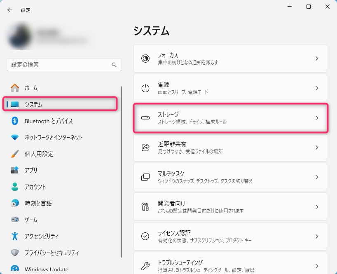Select アプリ in the navigation list

(31, 170)
